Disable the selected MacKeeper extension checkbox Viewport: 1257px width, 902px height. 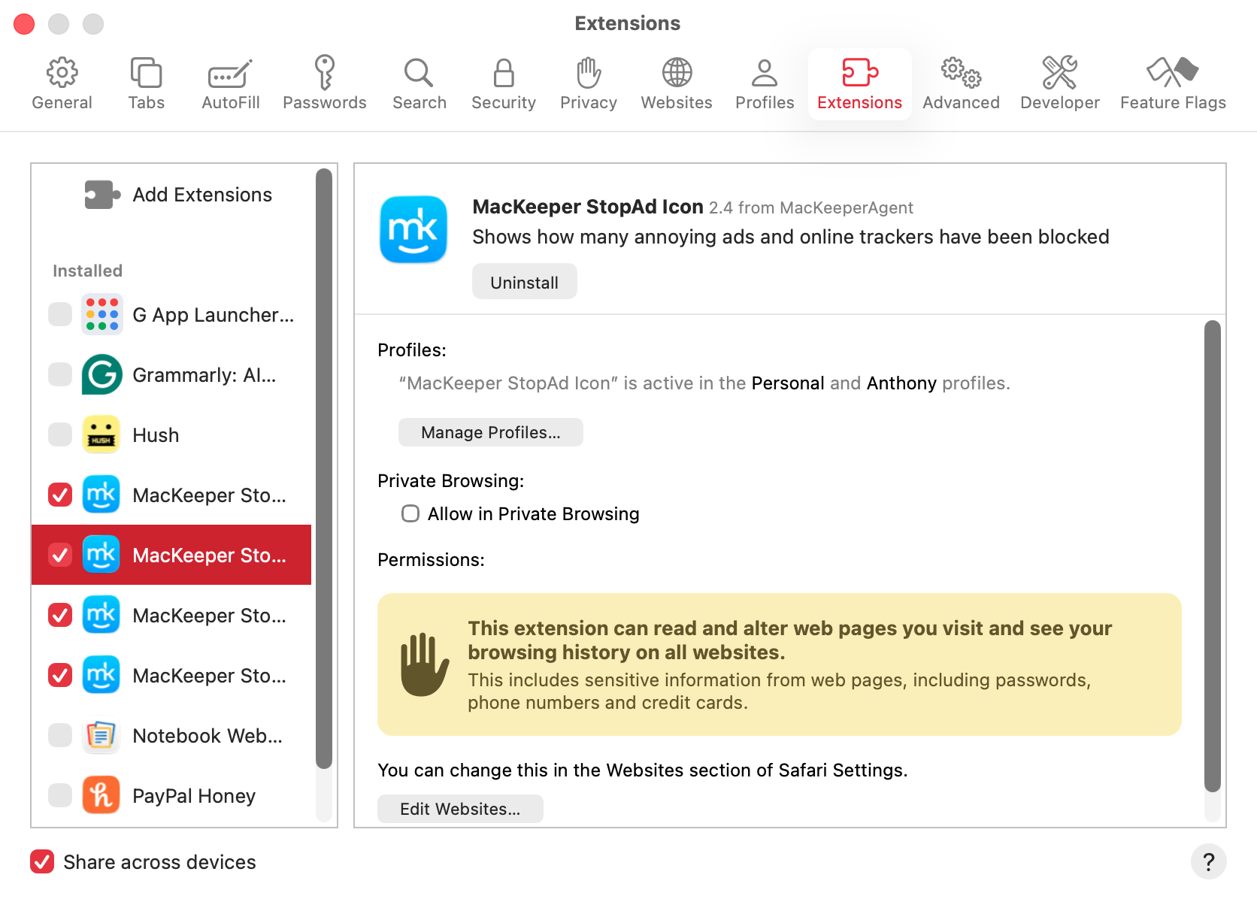pyautogui.click(x=60, y=555)
